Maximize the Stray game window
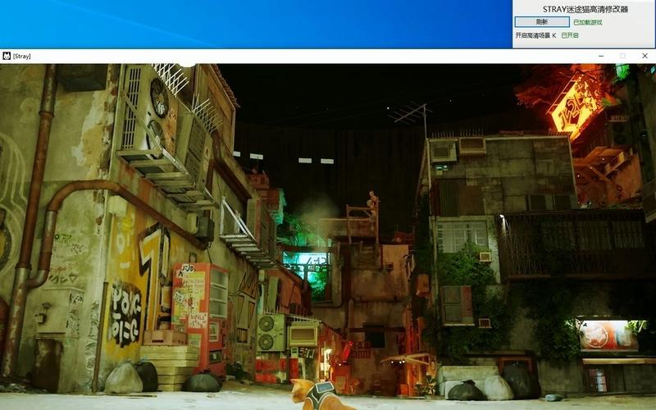The image size is (656, 410). [x=622, y=56]
